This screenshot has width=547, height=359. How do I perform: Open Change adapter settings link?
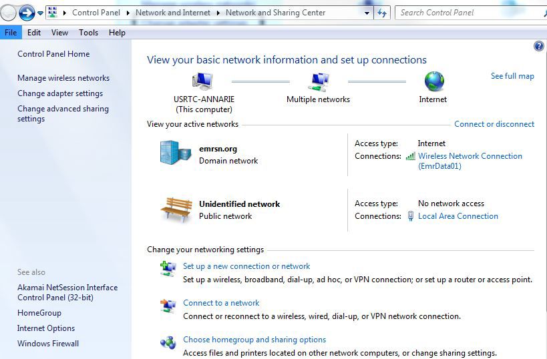tap(60, 93)
